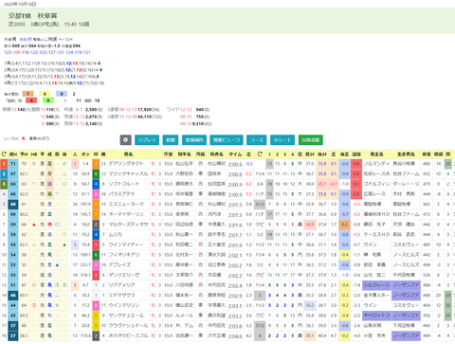The image size is (455, 344).
Task: Click the dark gear settings button
Action: pos(125,140)
